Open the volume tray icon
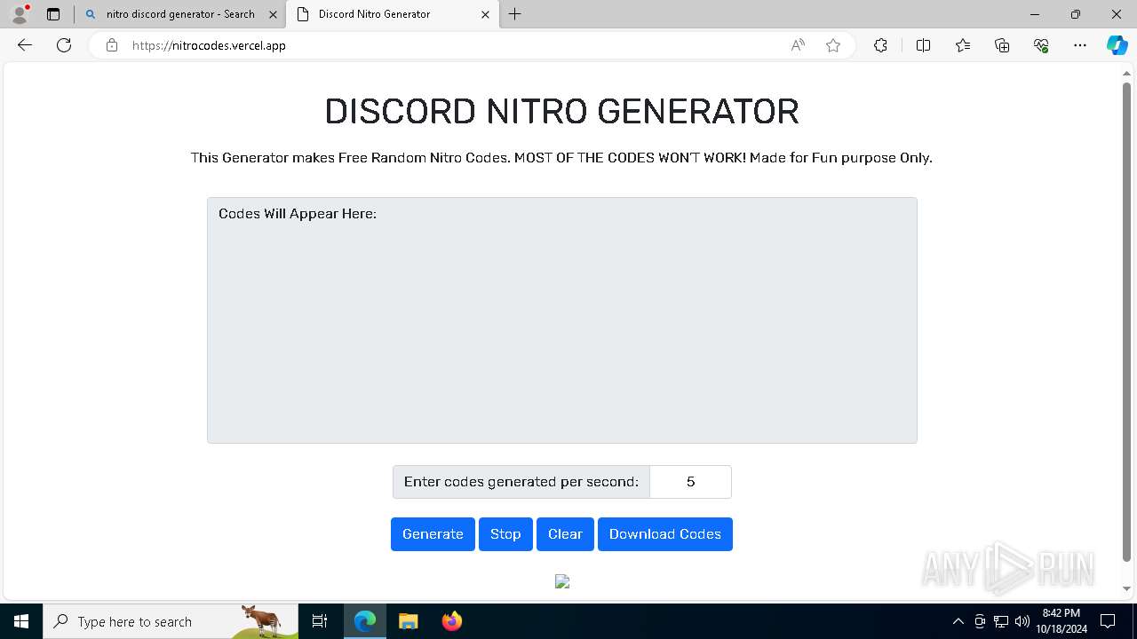 1022,621
